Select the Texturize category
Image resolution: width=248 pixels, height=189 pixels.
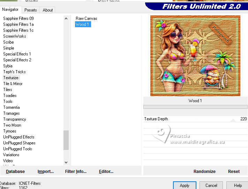click(x=11, y=78)
